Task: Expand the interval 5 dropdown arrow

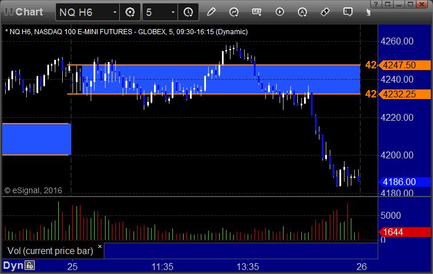Action: (x=173, y=12)
